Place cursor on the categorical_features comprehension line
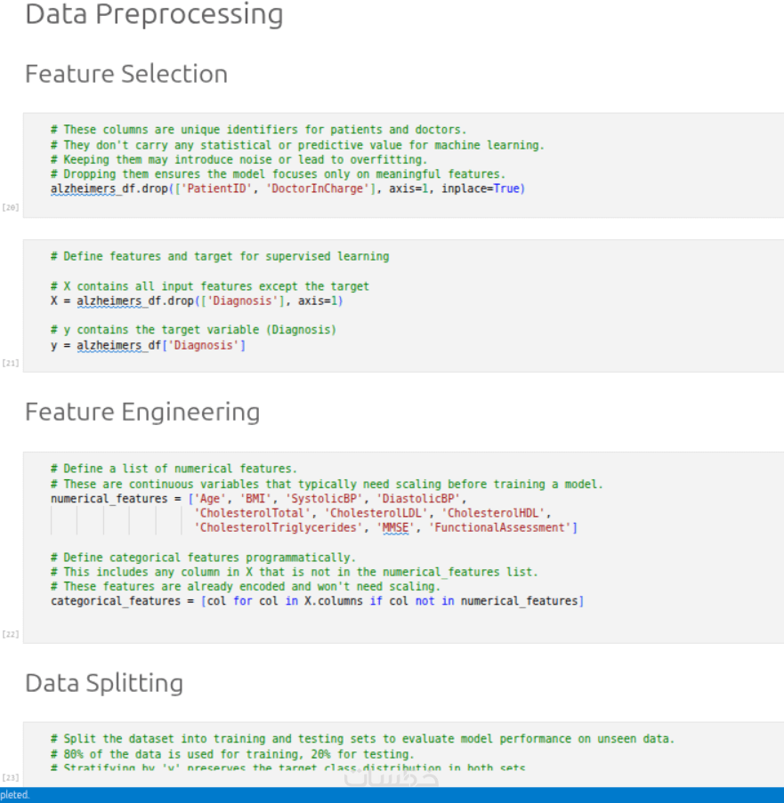The image size is (784, 803). click(x=317, y=601)
